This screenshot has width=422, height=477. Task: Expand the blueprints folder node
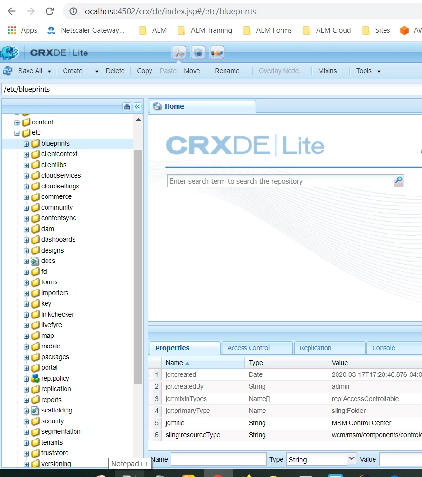tap(27, 144)
